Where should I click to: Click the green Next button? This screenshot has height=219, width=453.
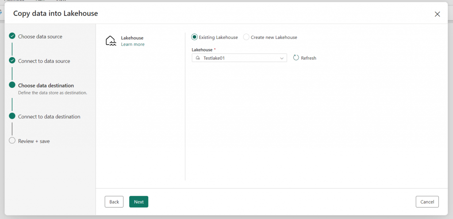(138, 202)
